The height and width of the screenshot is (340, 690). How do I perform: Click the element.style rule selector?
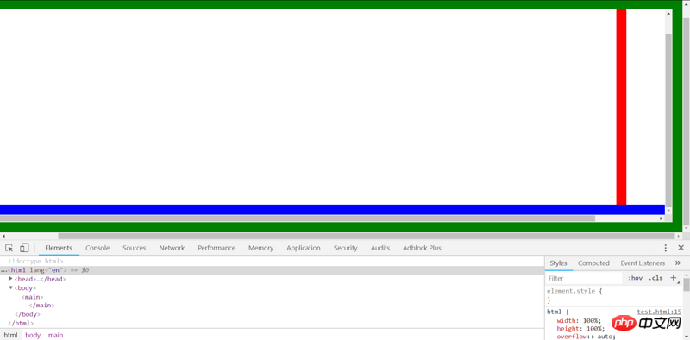[570, 291]
